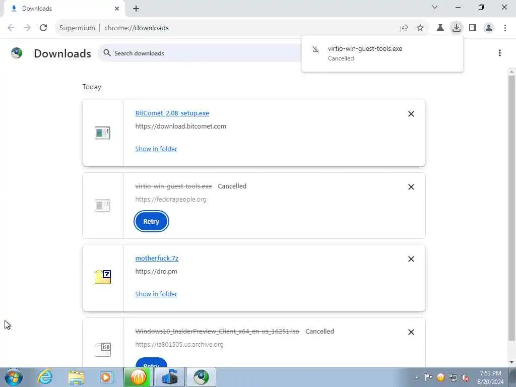This screenshot has width=516, height=387.
Task: Open the Action Center flag icon
Action: coord(428,377)
